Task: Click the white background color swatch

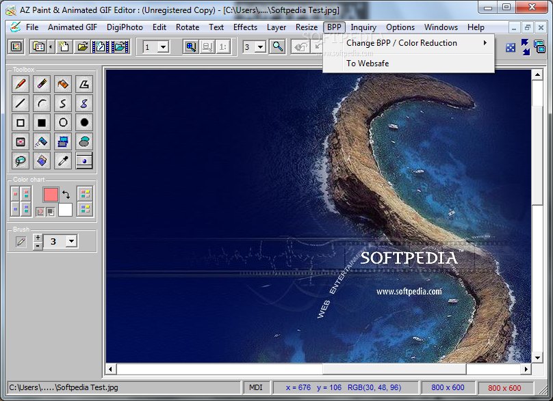Action: [65, 210]
